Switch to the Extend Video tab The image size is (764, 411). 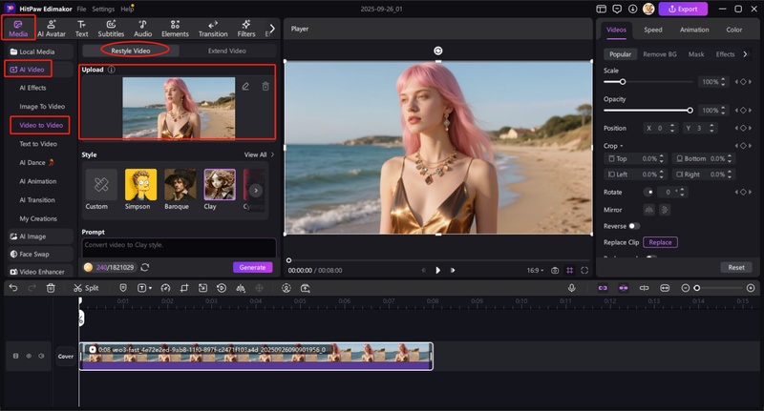coord(226,51)
